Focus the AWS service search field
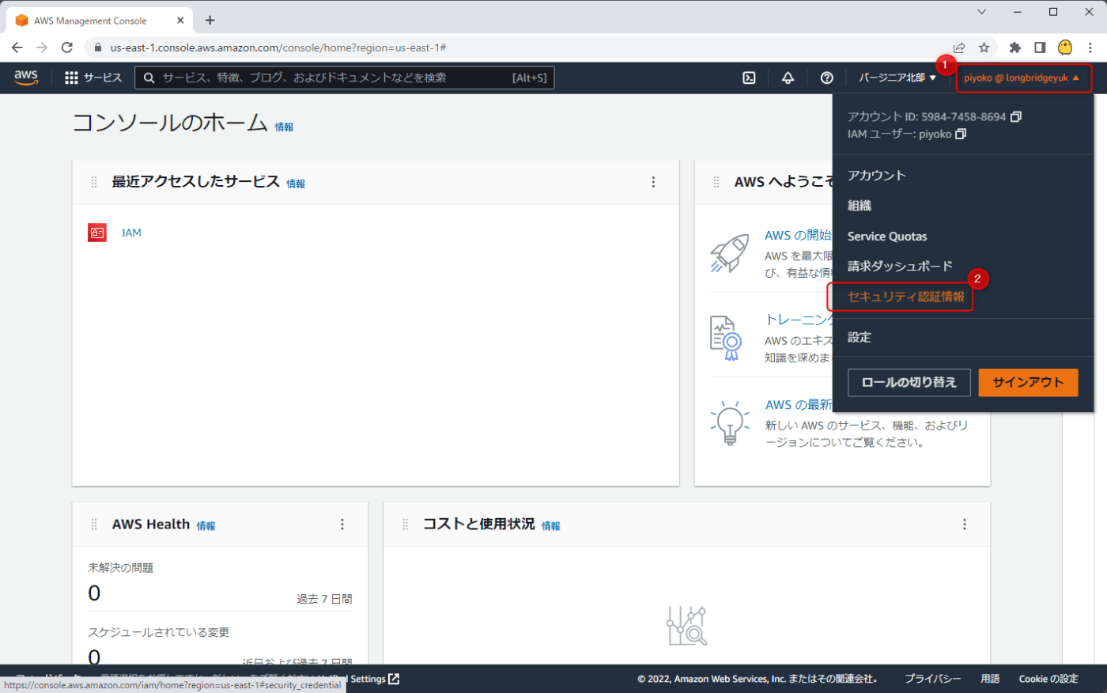 pos(345,78)
